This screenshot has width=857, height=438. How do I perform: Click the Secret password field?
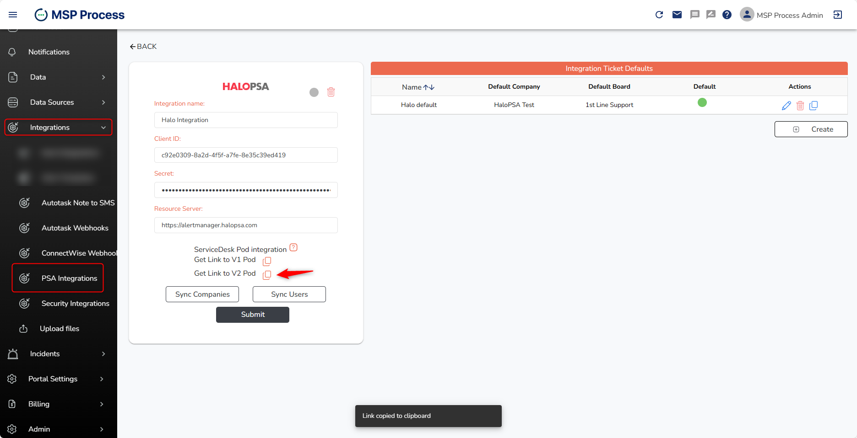tap(246, 190)
